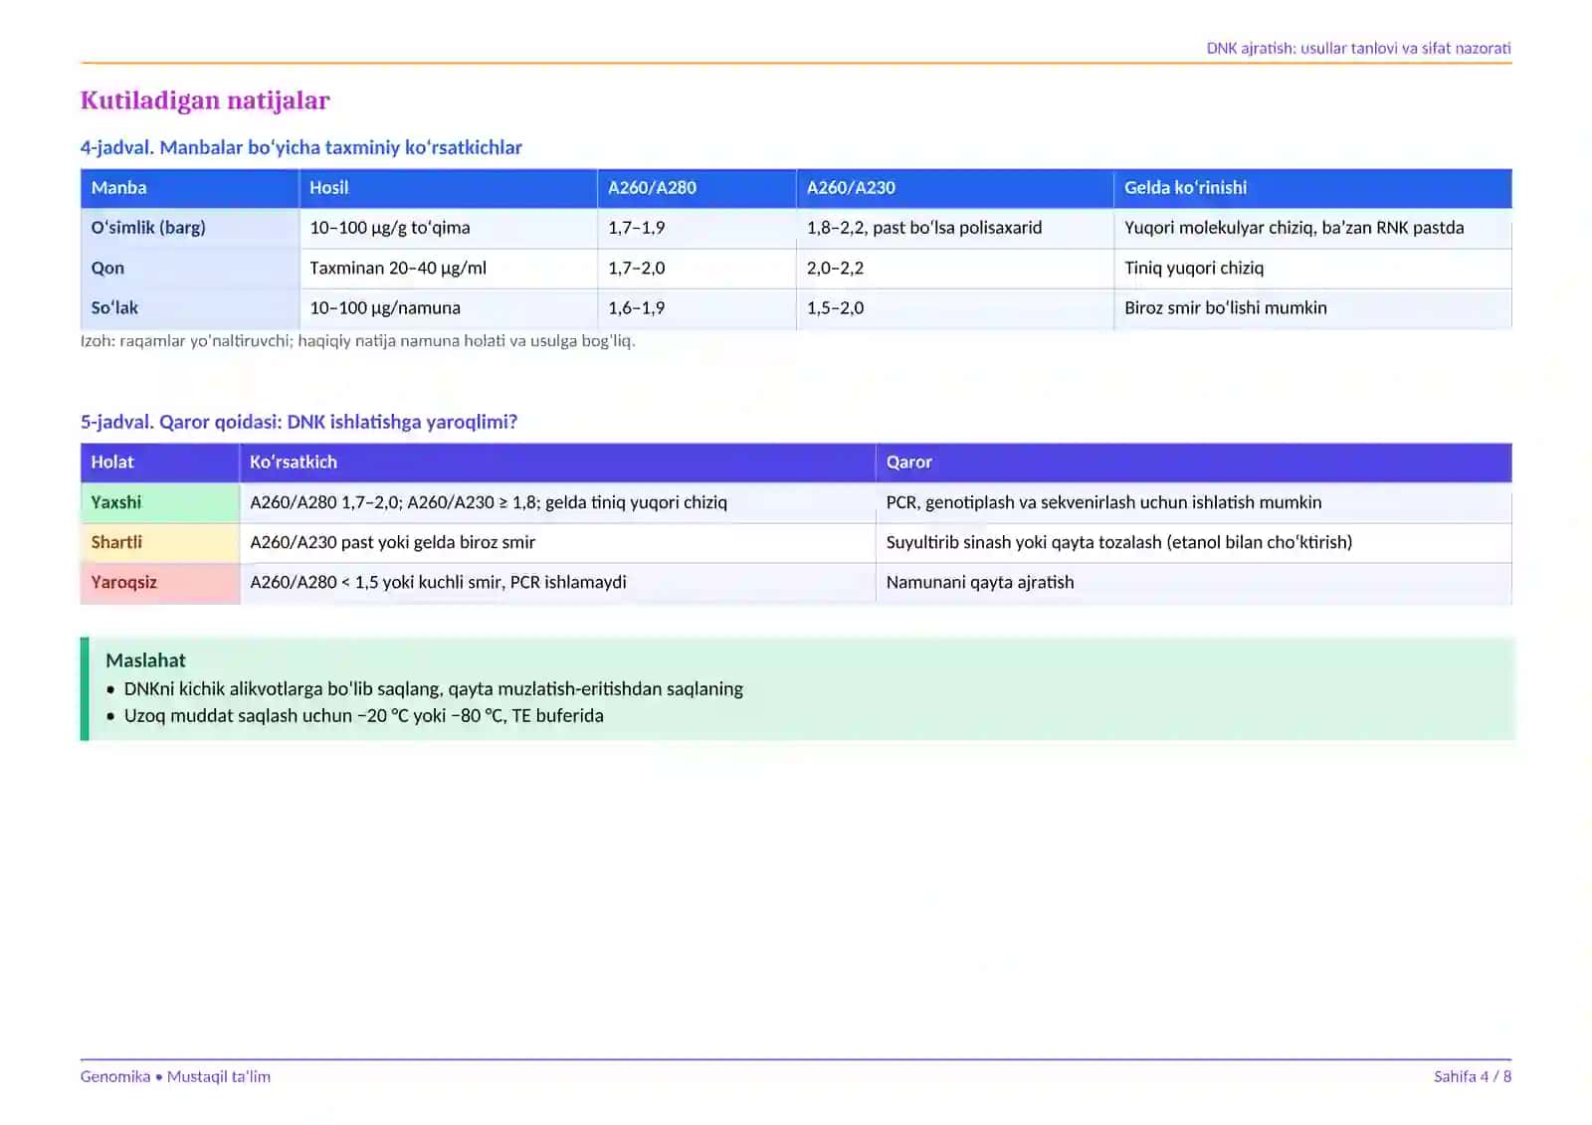
Task: Click the yellow Shartli status cell
Action: click(160, 542)
